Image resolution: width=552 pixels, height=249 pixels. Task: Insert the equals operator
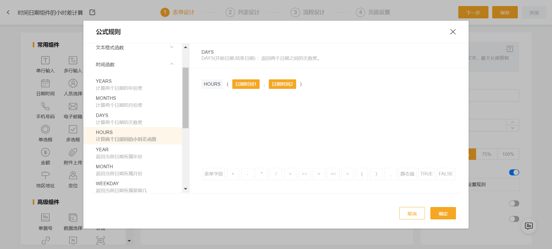coord(347,174)
